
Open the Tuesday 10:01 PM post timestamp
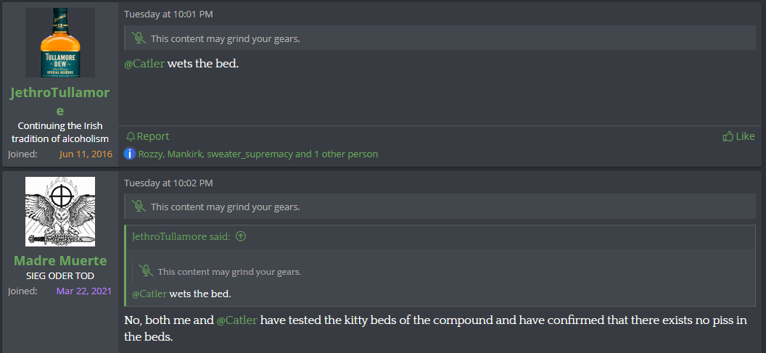[168, 14]
